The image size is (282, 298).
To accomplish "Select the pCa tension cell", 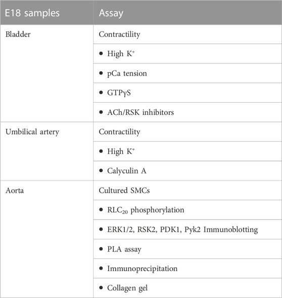I will 187,73.
